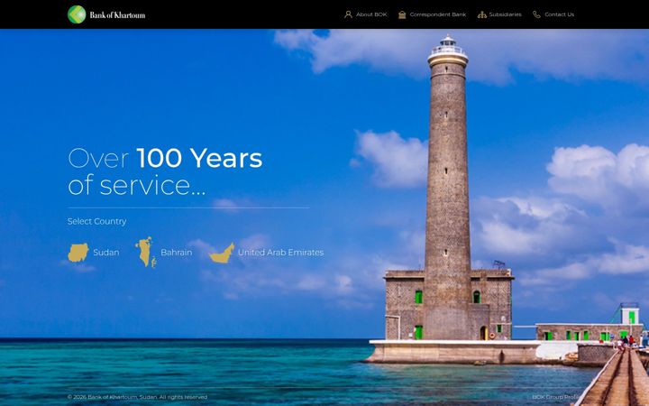Click the Contact Us phone icon

click(x=536, y=14)
